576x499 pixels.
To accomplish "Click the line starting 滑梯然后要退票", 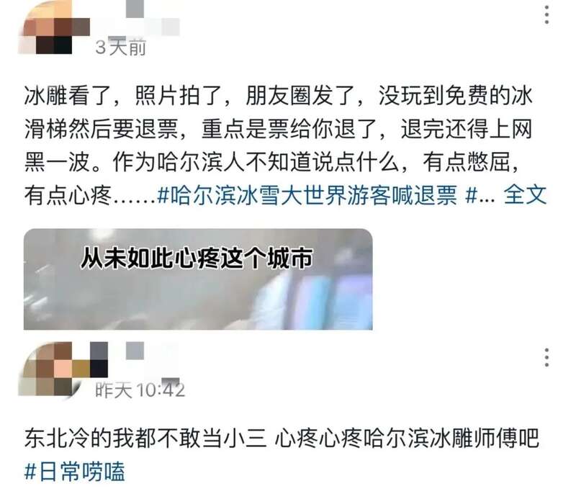I will [x=278, y=129].
